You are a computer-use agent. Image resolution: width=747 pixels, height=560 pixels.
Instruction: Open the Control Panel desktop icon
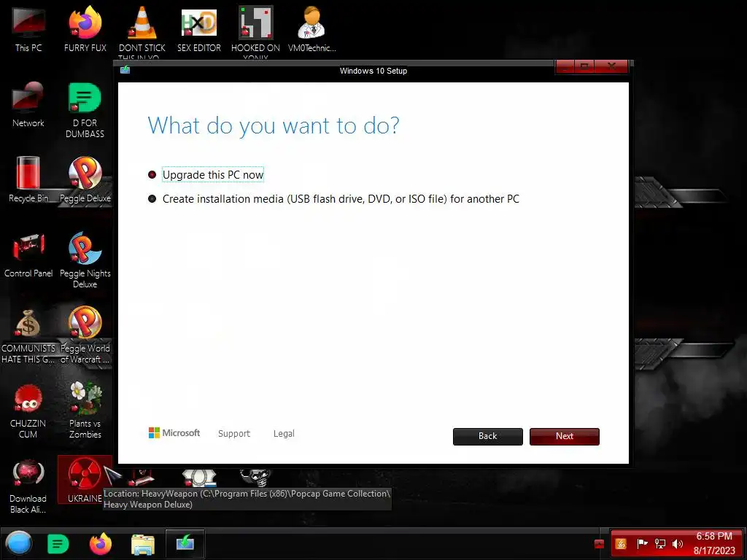(x=28, y=254)
